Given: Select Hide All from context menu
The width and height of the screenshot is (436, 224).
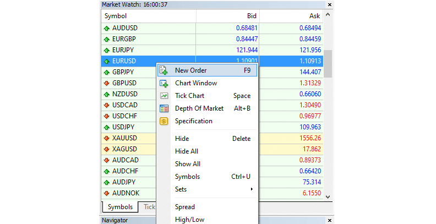Looking at the screenshot, I should point(187,151).
